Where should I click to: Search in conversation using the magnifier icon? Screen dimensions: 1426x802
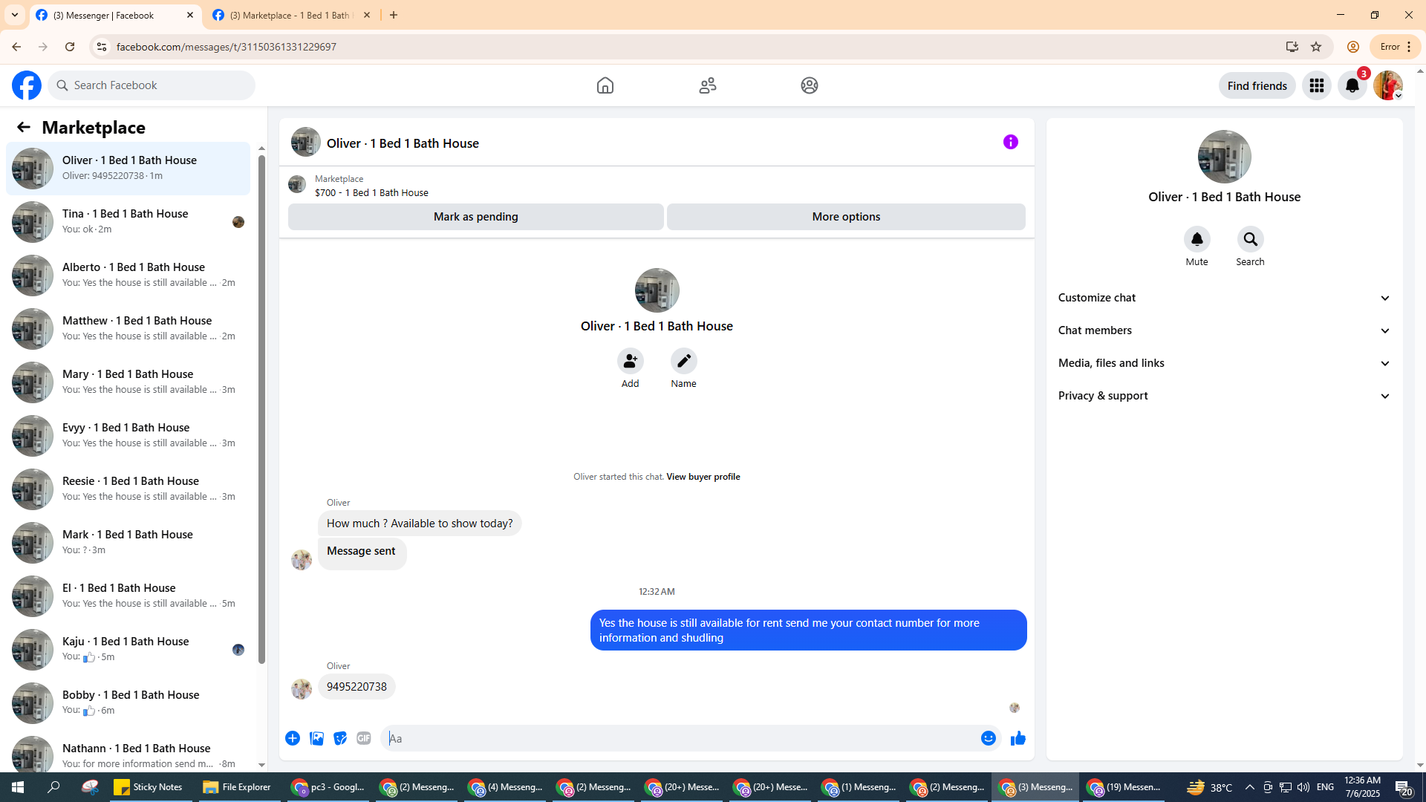click(1250, 240)
